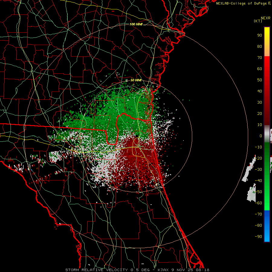Screen dimensions: 272x272
Task: Select the 50 NMI range ring label
Action: (136, 80)
